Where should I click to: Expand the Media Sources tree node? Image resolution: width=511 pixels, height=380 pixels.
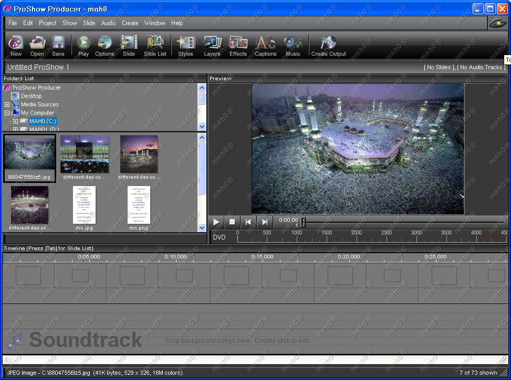pyautogui.click(x=7, y=105)
